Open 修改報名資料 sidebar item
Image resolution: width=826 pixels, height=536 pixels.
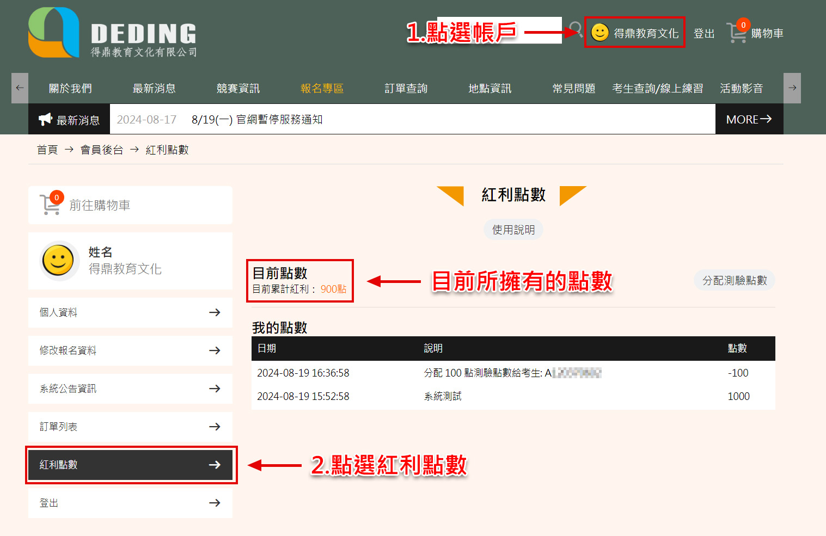tap(130, 350)
